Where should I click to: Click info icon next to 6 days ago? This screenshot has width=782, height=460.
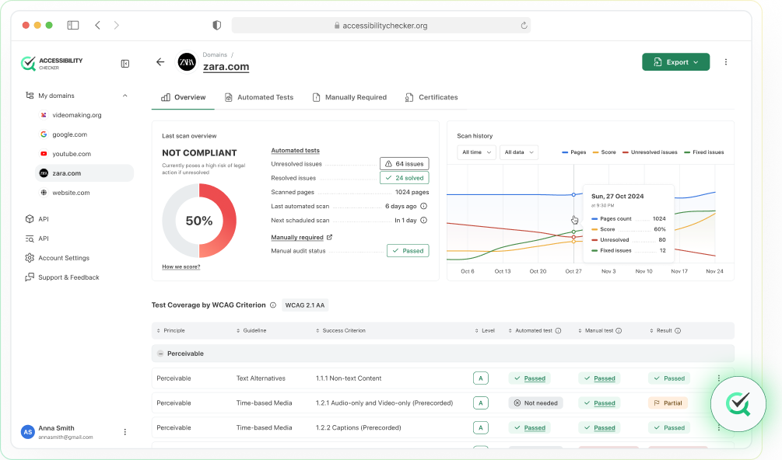click(423, 206)
